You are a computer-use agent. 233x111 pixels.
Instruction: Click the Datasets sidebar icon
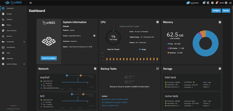pos(3,19)
